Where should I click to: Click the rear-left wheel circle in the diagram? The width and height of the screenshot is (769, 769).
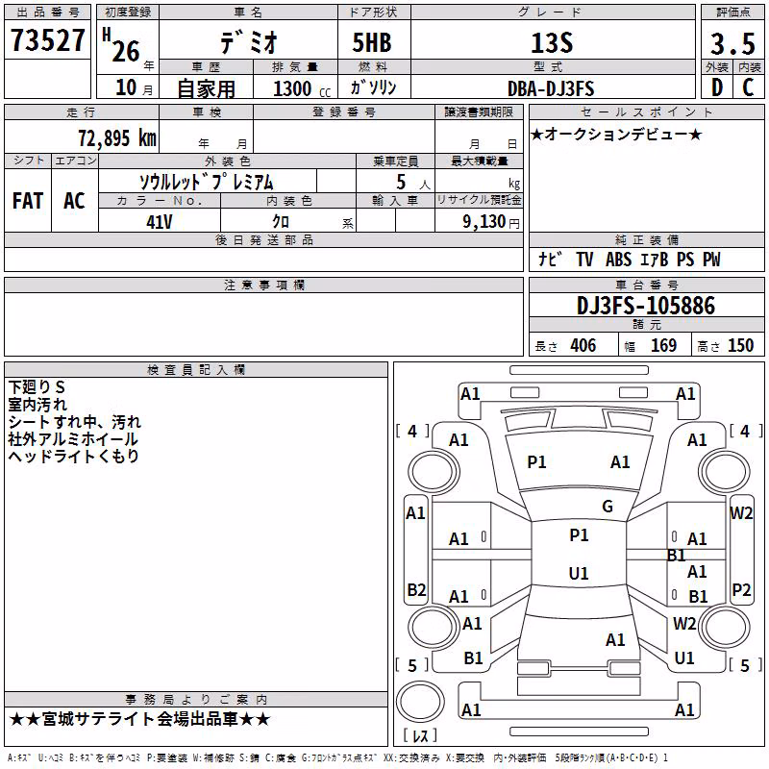434,627
